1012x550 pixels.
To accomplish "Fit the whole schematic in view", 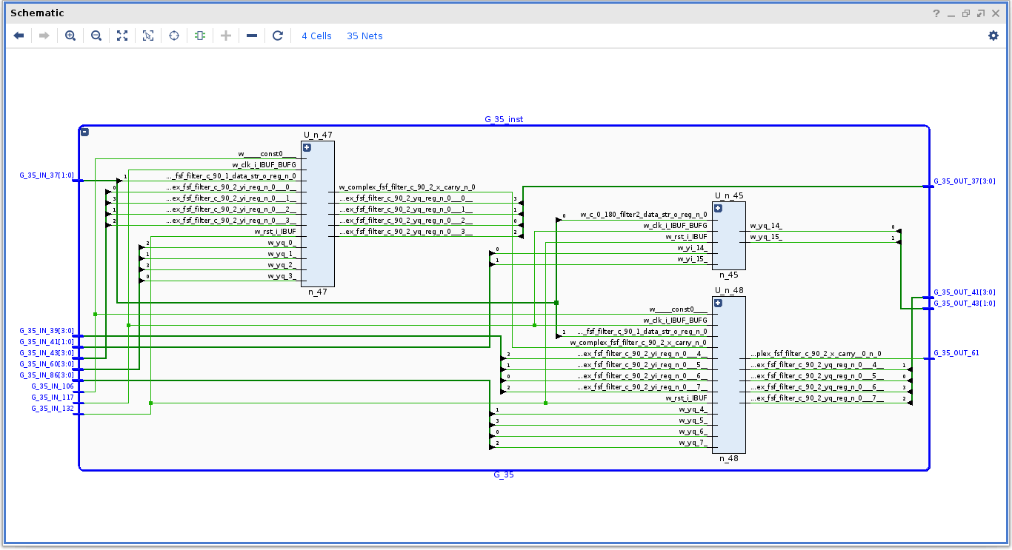I will tap(122, 36).
